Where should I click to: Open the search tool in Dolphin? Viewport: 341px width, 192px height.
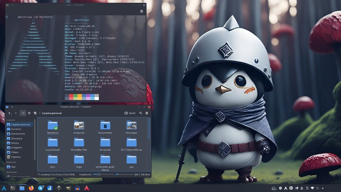[x=141, y=113]
